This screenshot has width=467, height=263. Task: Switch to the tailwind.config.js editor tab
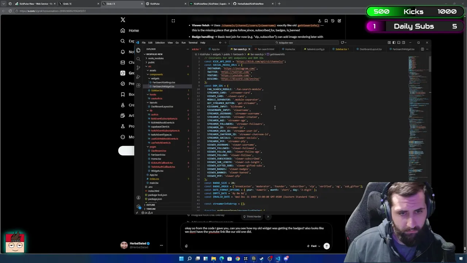tap(315, 49)
